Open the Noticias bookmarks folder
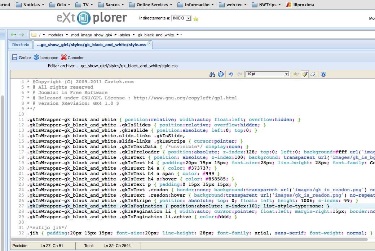The height and width of the screenshot is (251, 375). coord(30,5)
